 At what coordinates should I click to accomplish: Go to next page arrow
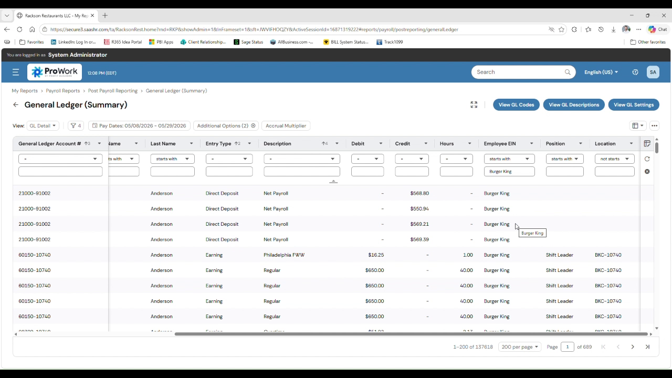point(633,346)
